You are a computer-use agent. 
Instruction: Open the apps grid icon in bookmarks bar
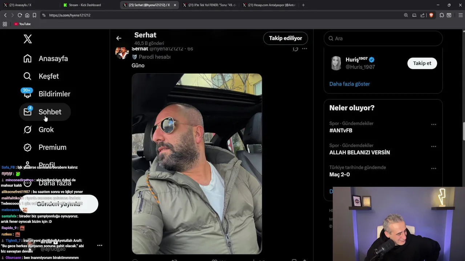point(5,24)
